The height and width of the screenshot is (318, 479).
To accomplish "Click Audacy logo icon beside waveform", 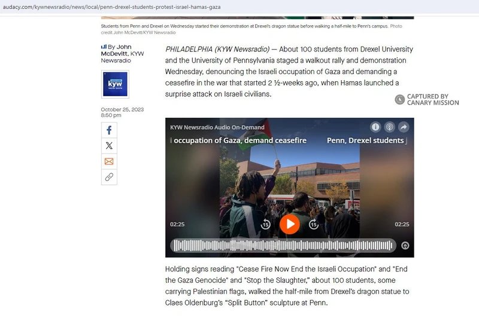I will click(x=405, y=245).
